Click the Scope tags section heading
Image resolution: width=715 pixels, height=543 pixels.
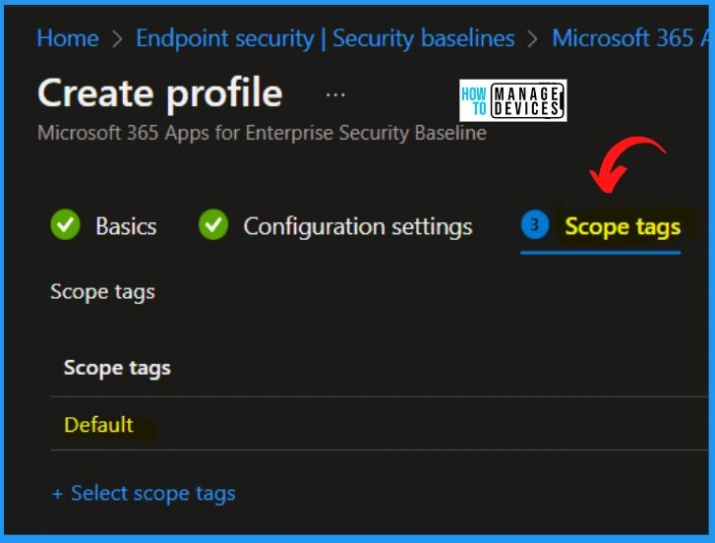pos(102,292)
